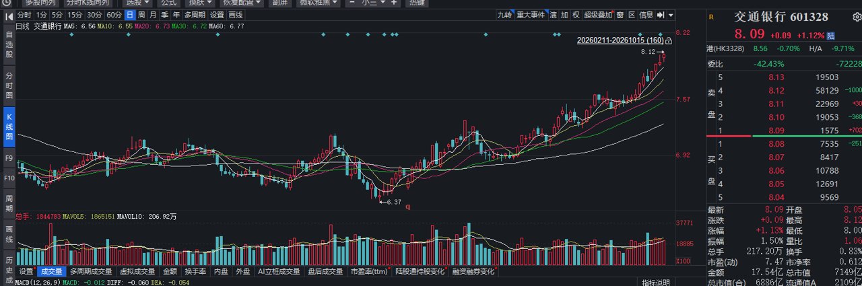
Task: Select the 虚拟成交量 tab
Action: click(137, 271)
